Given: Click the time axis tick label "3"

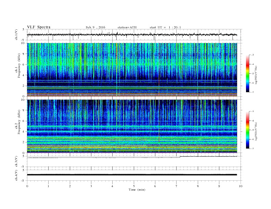Looking at the screenshot, I should [x=91, y=186].
